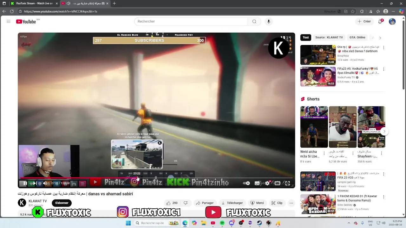Open the YouTube account avatar menu
Viewport: 406px width, 228px height.
392,22
